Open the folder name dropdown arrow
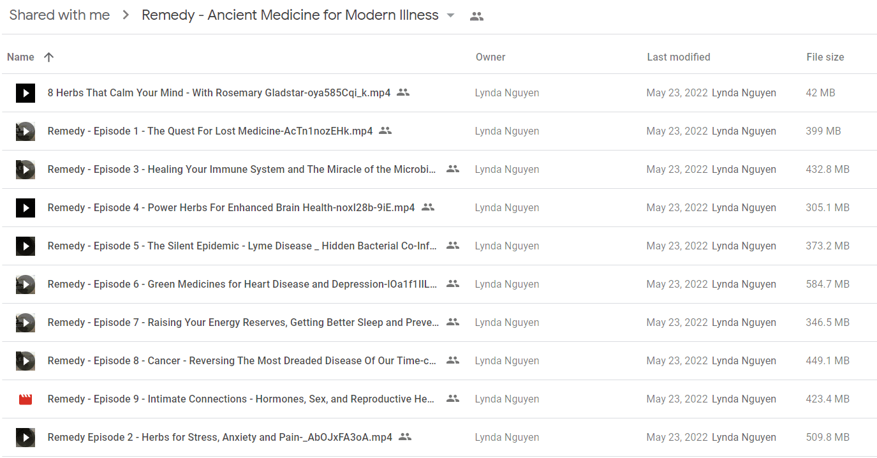The image size is (877, 458). [451, 16]
